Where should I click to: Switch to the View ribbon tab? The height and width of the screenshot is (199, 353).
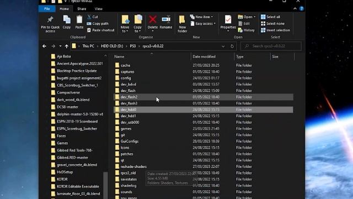pos(98,9)
